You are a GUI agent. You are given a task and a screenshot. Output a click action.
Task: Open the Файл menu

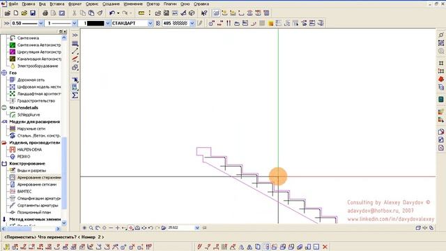click(x=13, y=4)
